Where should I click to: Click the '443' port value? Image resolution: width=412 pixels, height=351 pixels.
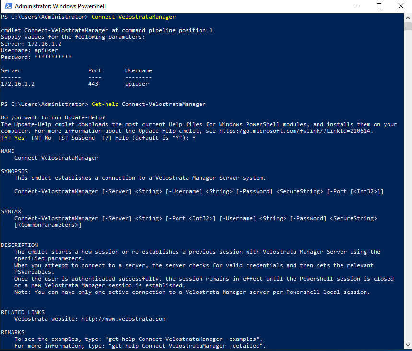point(93,84)
